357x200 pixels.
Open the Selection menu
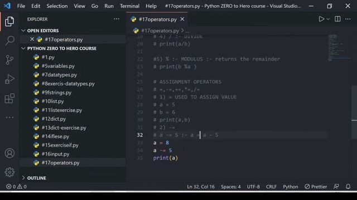click(x=57, y=6)
